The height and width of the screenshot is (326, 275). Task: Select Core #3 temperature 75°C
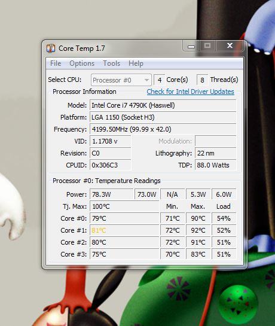(x=124, y=254)
